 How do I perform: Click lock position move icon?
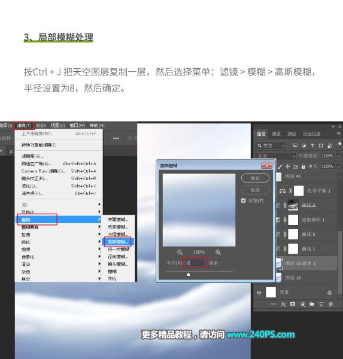[287, 166]
